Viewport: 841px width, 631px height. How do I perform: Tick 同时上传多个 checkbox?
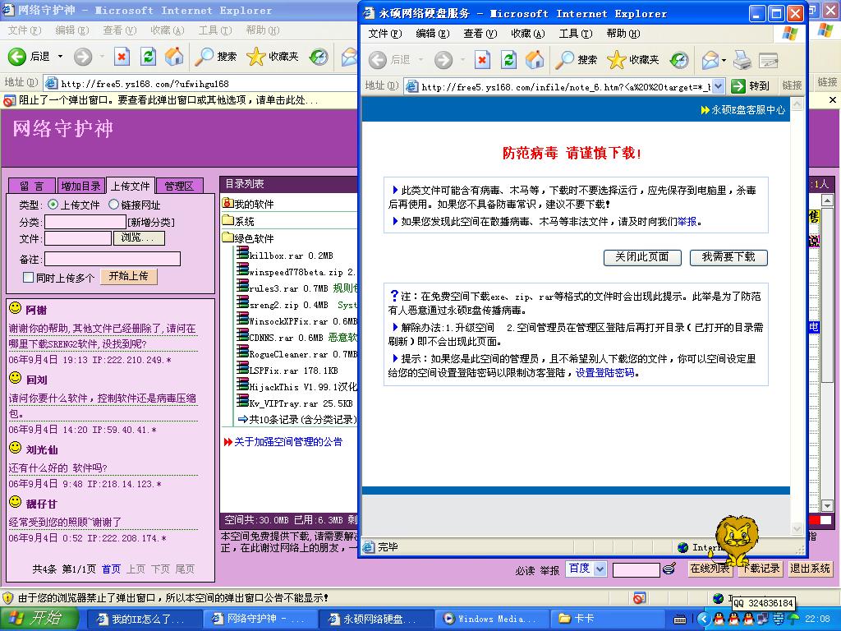coord(29,278)
